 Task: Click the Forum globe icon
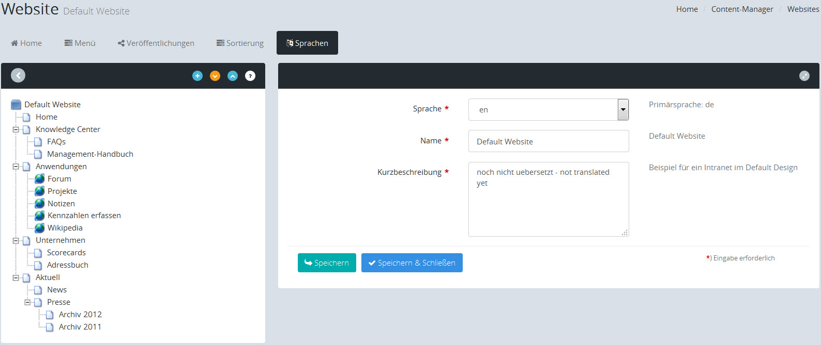(40, 179)
